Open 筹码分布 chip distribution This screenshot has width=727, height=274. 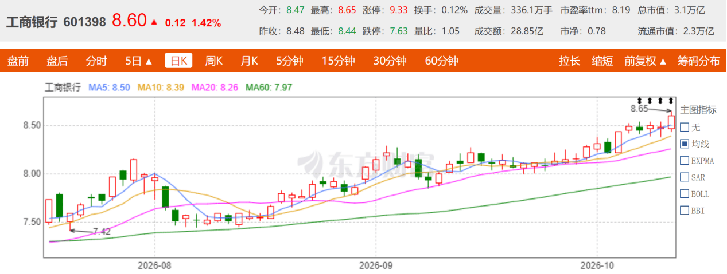(x=698, y=61)
